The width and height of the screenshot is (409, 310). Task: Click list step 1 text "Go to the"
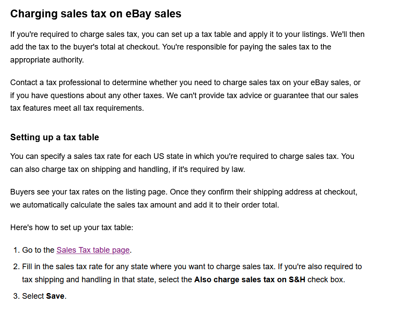pyautogui.click(x=38, y=250)
